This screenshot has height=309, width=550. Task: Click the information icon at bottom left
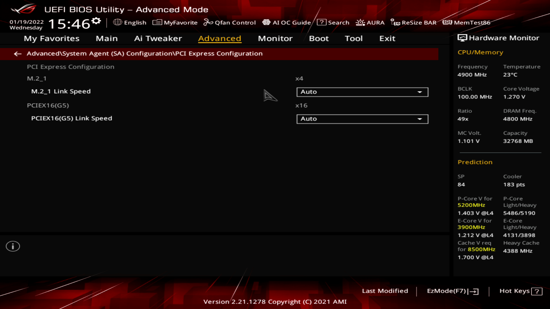pyautogui.click(x=13, y=246)
